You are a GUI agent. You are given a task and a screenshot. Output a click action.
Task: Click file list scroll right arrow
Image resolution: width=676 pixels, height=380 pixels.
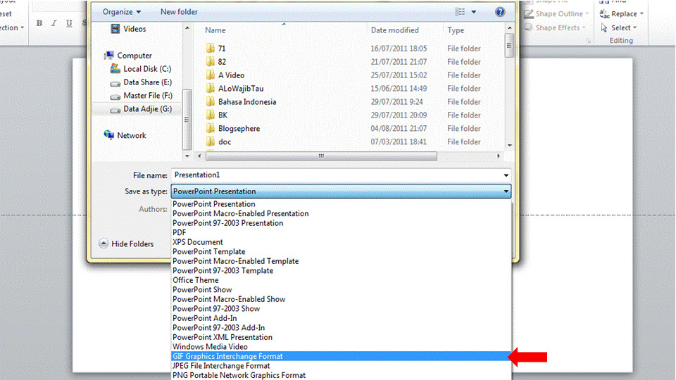coord(499,156)
